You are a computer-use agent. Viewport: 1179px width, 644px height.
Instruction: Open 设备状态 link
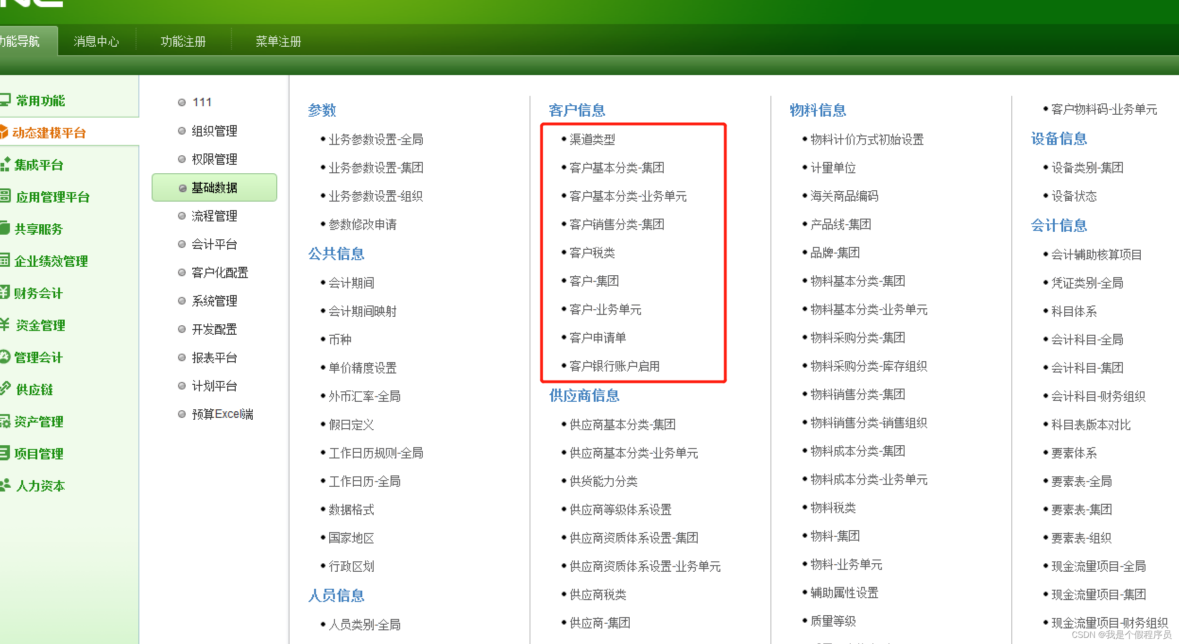click(x=1074, y=196)
